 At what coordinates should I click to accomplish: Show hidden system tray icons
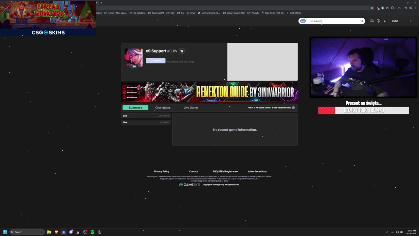coord(387,232)
